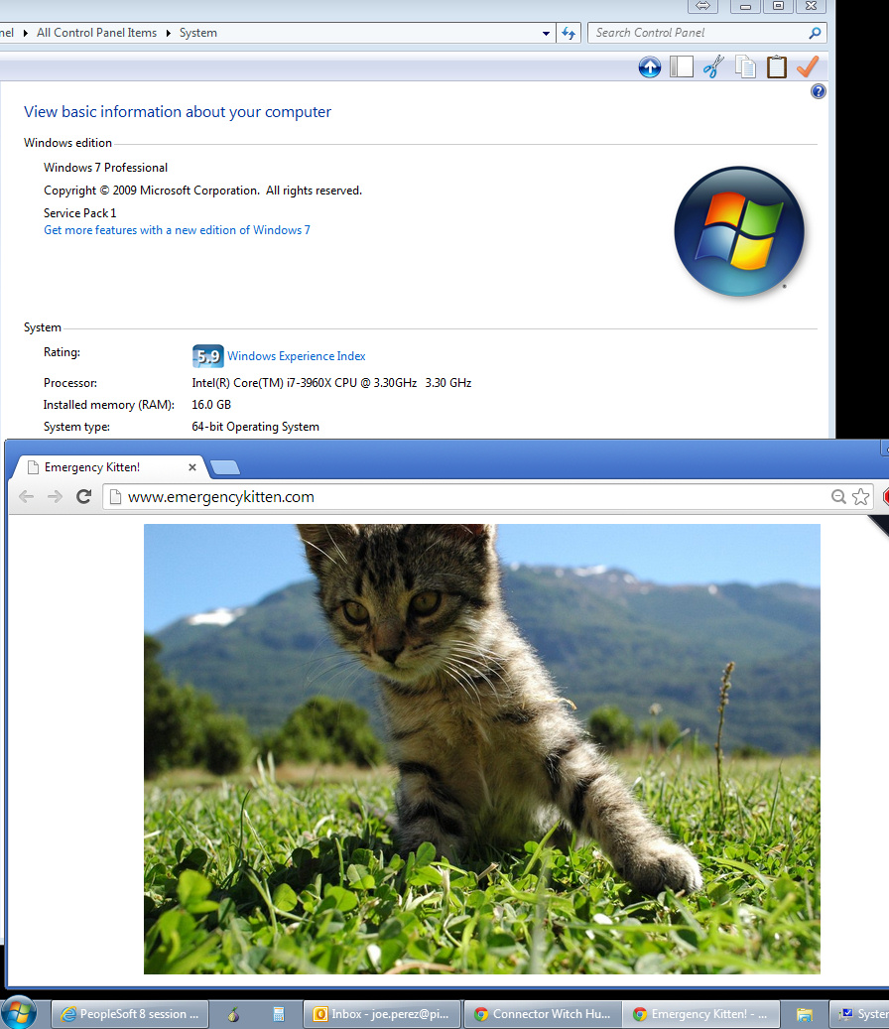This screenshot has width=889, height=1029.
Task: Select the Emergency Kitten! browser tab
Action: 109,467
